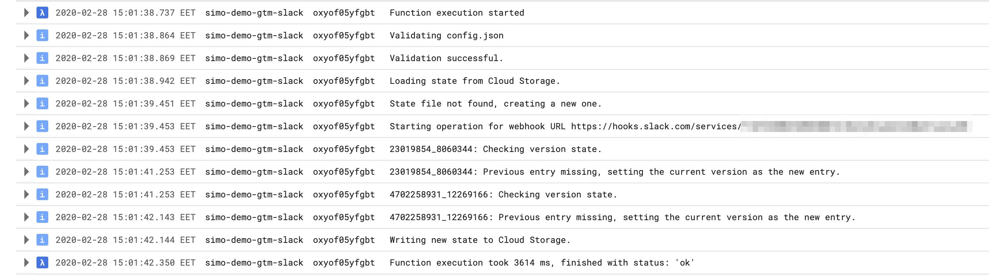989x275 pixels.
Task: Click execution ID 'oxyof05yfgbt' on the 15:01:41.253 Previous entry row
Action: click(344, 172)
